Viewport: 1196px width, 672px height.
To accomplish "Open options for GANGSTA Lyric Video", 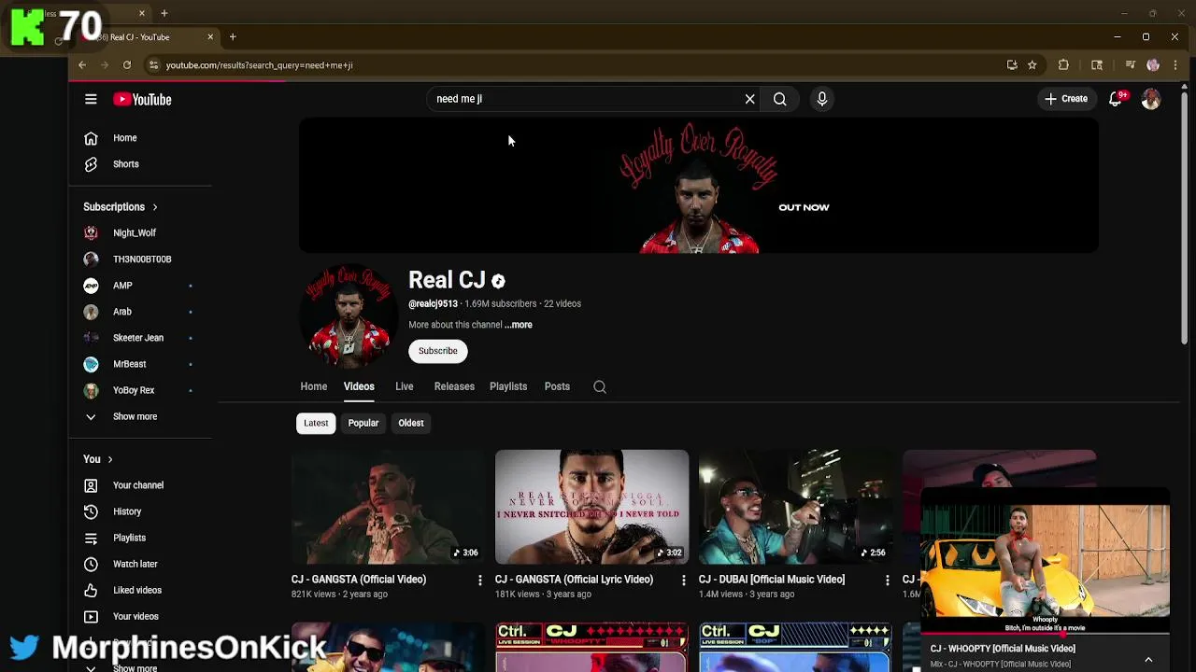I will (684, 580).
